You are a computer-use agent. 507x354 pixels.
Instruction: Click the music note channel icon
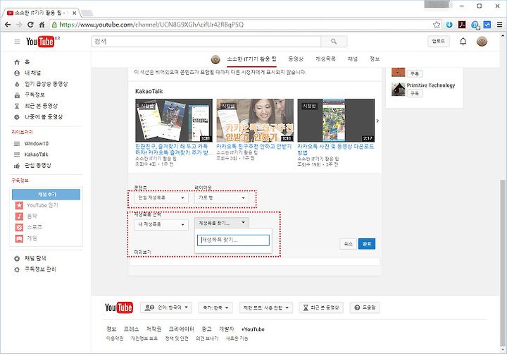point(20,216)
